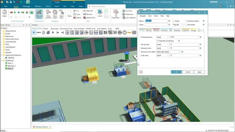Click the Connector tool in Toolbox
The image size is (235, 132).
coord(39,32)
